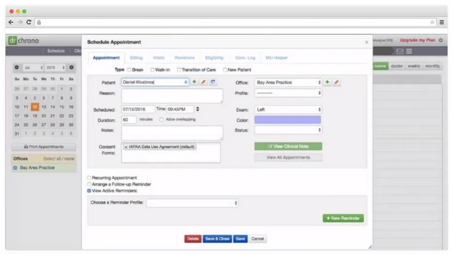This screenshot has width=454, height=263.
Task: Click the New Reminder button
Action: [x=343, y=218]
